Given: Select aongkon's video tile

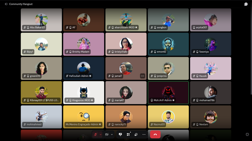Looking at the screenshot, I should 168,20.
